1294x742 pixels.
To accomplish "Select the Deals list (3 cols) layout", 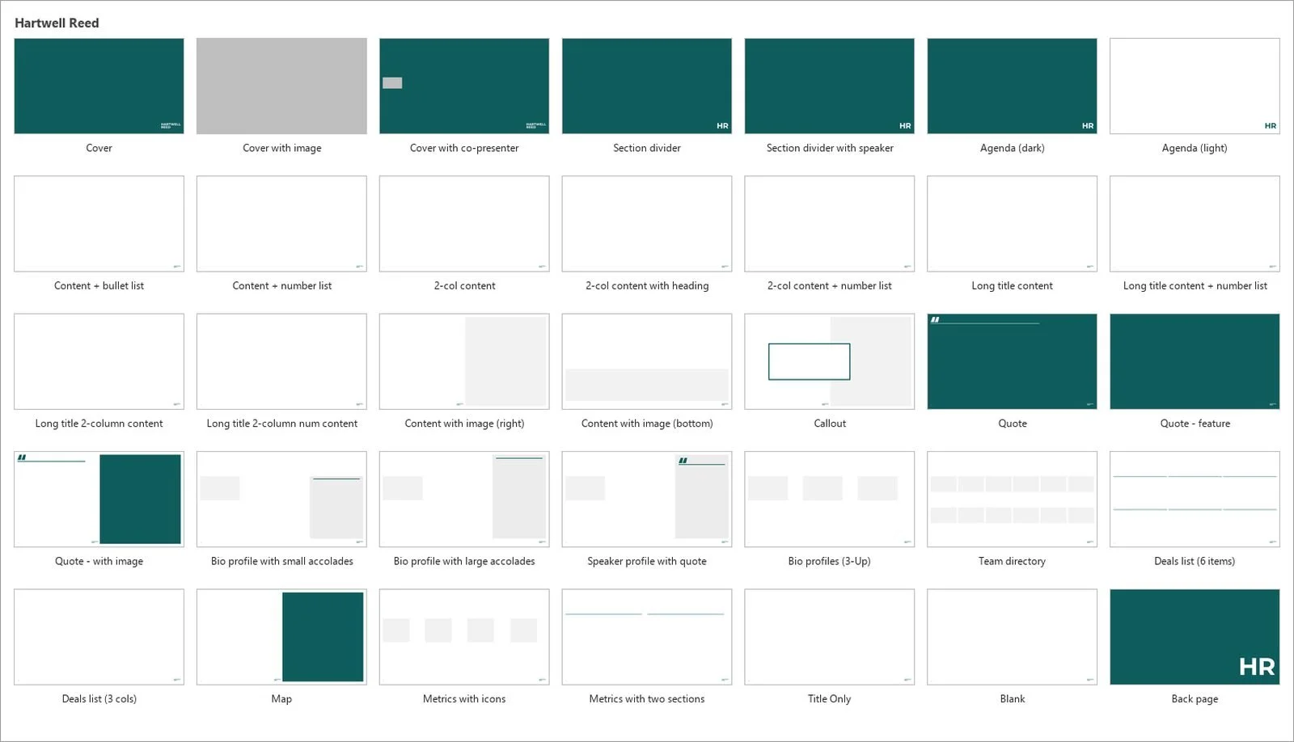I will tap(99, 637).
